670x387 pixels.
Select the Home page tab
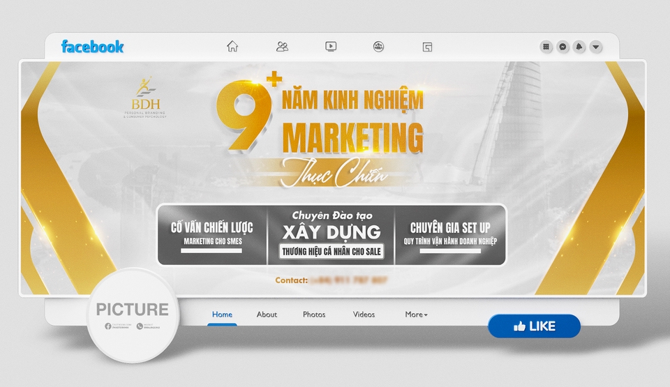pyautogui.click(x=222, y=314)
